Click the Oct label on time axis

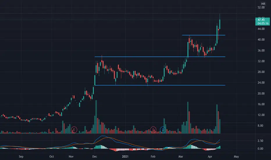(51, 157)
